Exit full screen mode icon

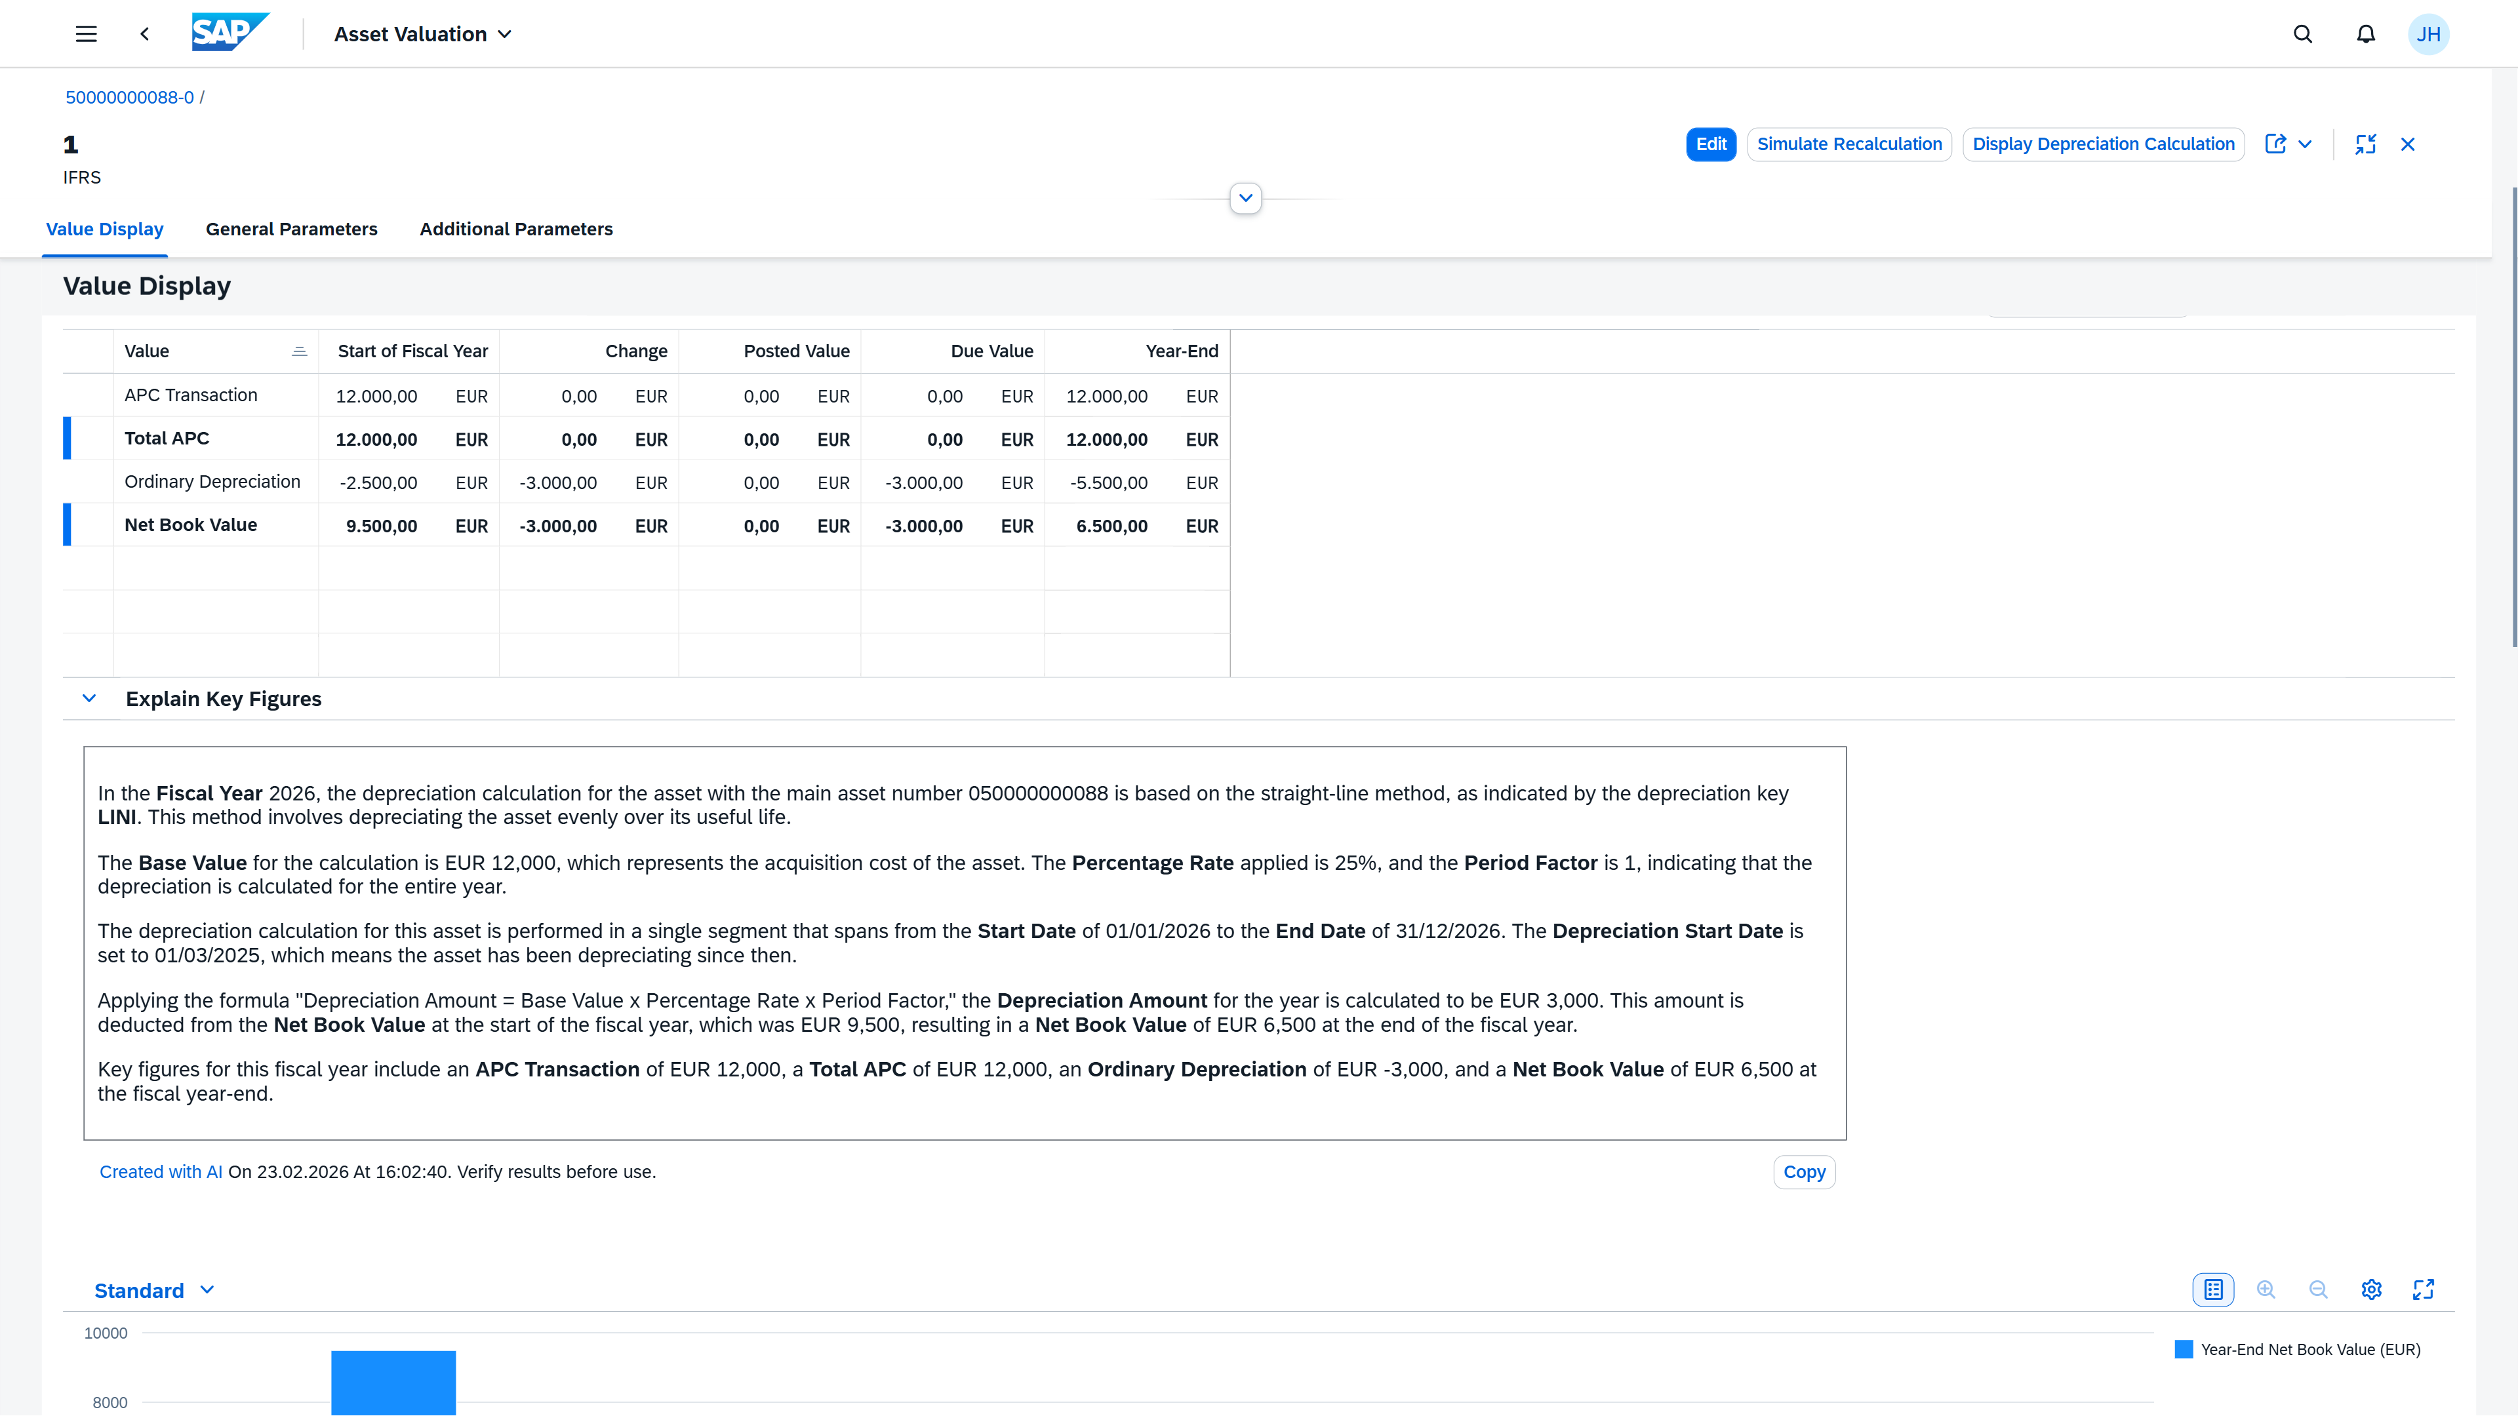tap(2365, 144)
